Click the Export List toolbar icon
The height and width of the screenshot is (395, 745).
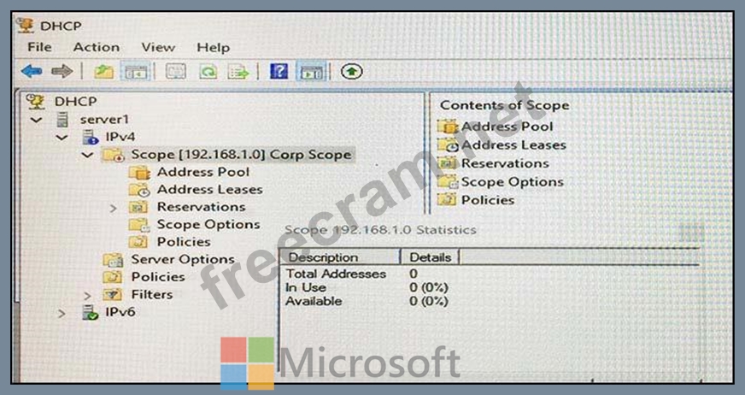click(x=238, y=72)
